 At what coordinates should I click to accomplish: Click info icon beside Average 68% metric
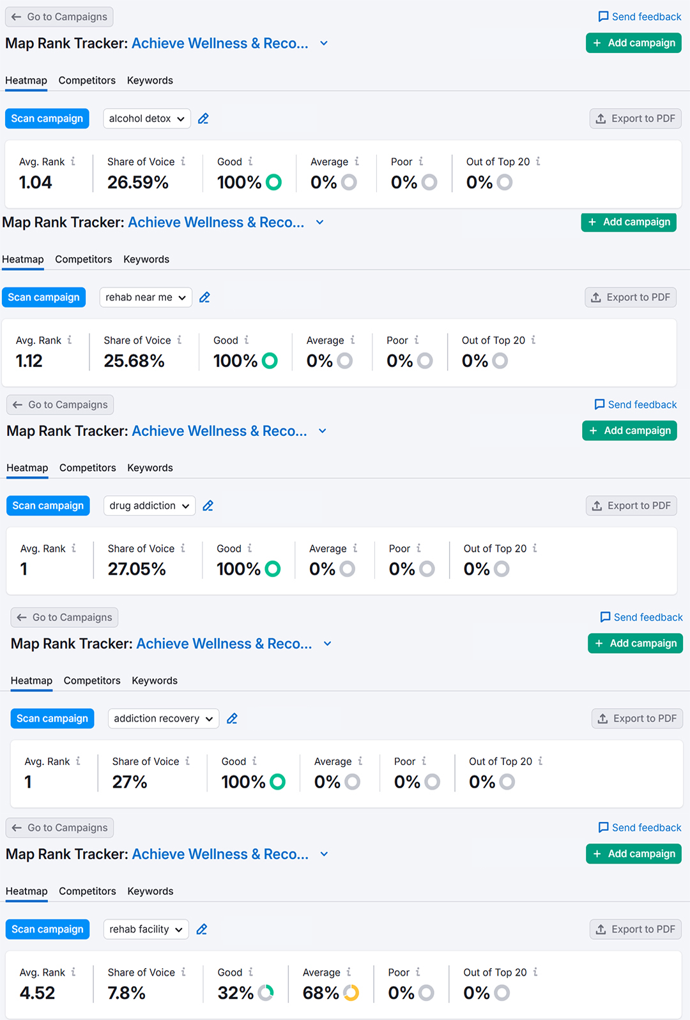click(349, 972)
